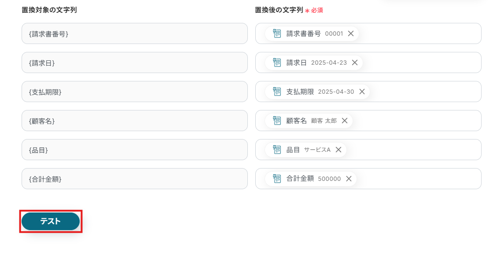The width and height of the screenshot is (504, 253).
Task: Click the sheet icon beside 請求書番号
Action: [x=277, y=33]
